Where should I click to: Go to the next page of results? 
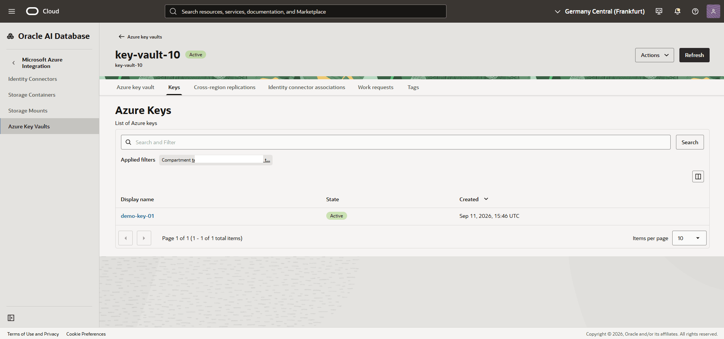pos(144,238)
